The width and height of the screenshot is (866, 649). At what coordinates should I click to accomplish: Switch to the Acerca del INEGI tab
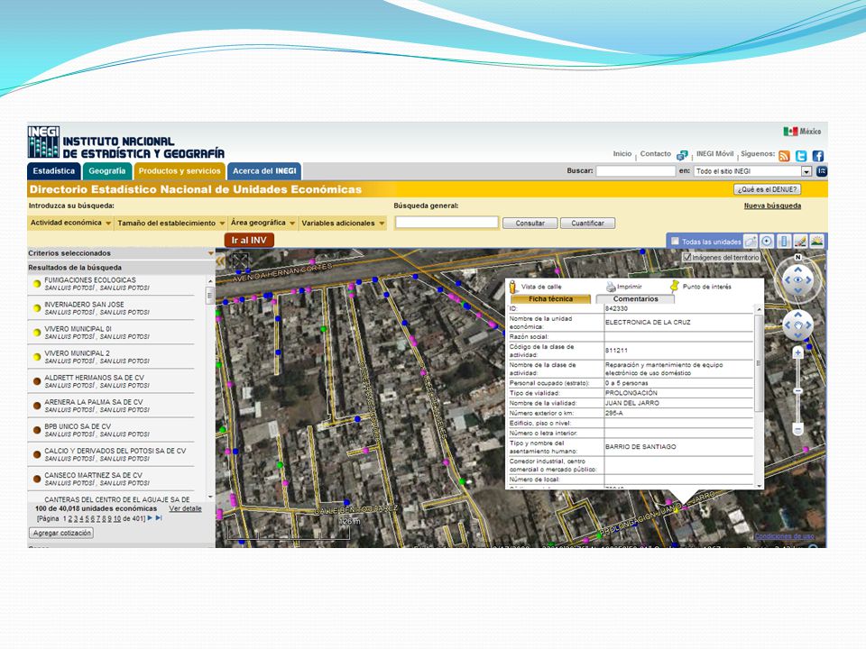pyautogui.click(x=264, y=171)
